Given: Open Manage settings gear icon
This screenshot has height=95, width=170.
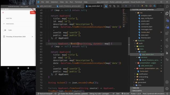Looking at the screenshot, I should click(167, 89).
